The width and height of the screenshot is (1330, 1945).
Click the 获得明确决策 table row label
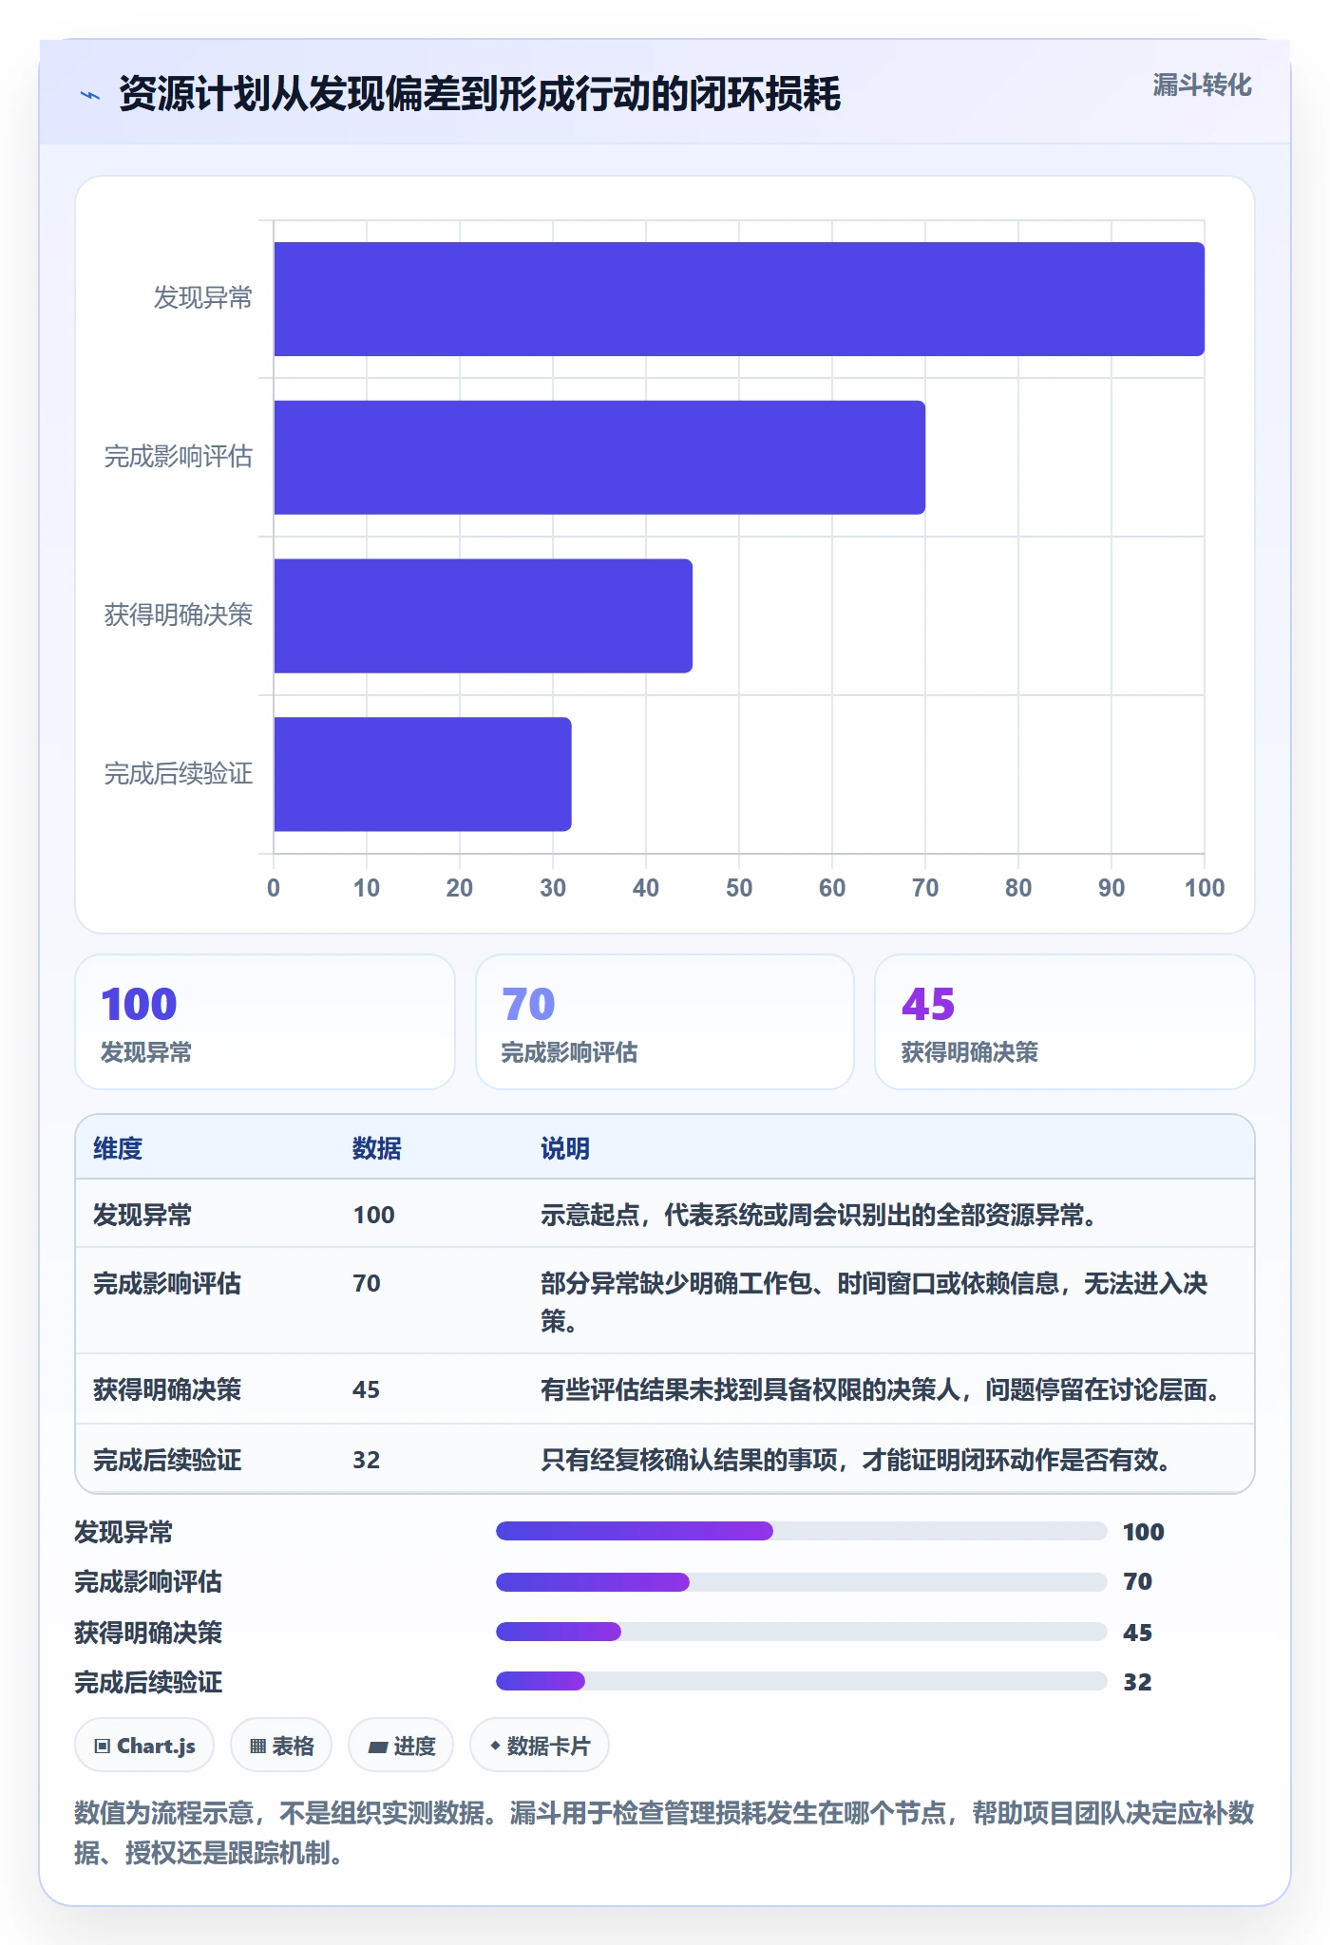pos(167,1389)
